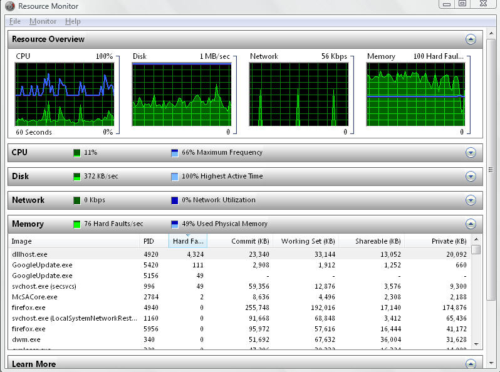
Task: Expand the Disk section
Action: tap(471, 176)
